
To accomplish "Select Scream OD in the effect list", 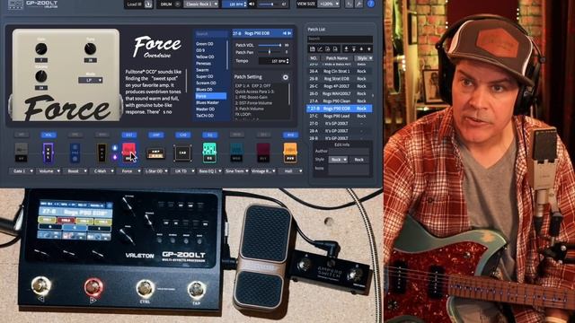I will coord(206,83).
